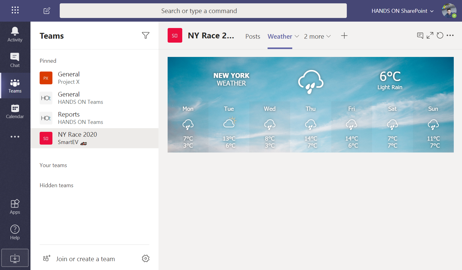Expand the 2 more tabs dropdown
This screenshot has width=462, height=270.
tap(317, 37)
